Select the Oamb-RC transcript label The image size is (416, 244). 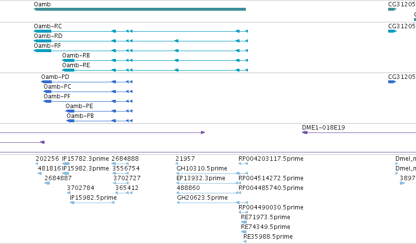pos(48,26)
